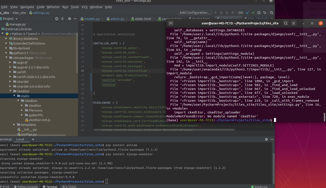326x188 pixels.
Task: Open the Python Console tool window
Action: coord(25,186)
